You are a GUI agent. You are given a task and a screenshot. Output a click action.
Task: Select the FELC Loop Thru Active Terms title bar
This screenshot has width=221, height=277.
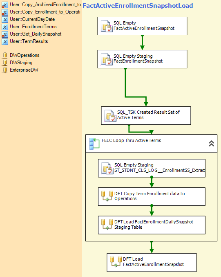[151, 144]
